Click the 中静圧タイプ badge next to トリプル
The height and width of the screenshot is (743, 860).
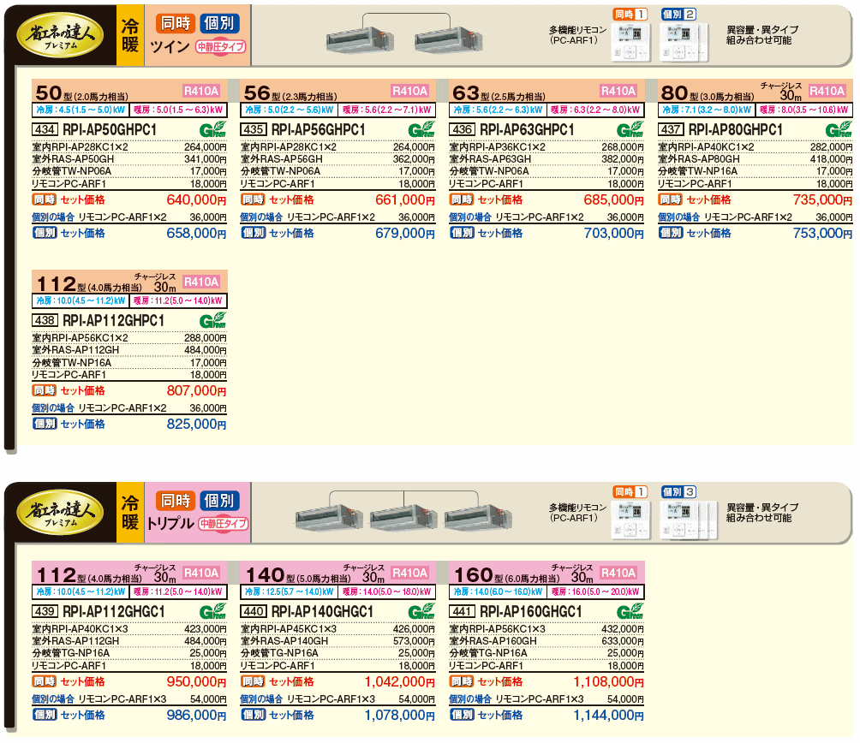[x=224, y=524]
